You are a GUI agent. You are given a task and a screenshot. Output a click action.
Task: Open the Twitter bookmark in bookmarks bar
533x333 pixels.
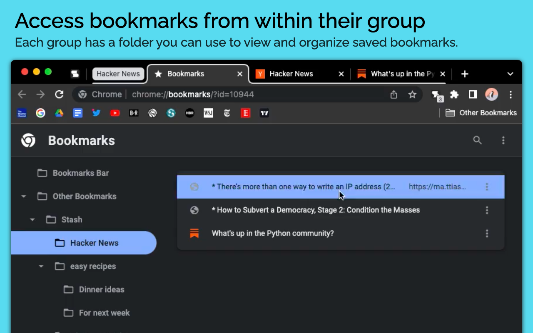pyautogui.click(x=96, y=113)
